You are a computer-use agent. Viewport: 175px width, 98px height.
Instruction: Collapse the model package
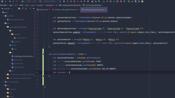point(8,45)
